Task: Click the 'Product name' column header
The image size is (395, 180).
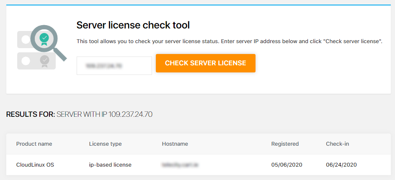Action: [34, 144]
